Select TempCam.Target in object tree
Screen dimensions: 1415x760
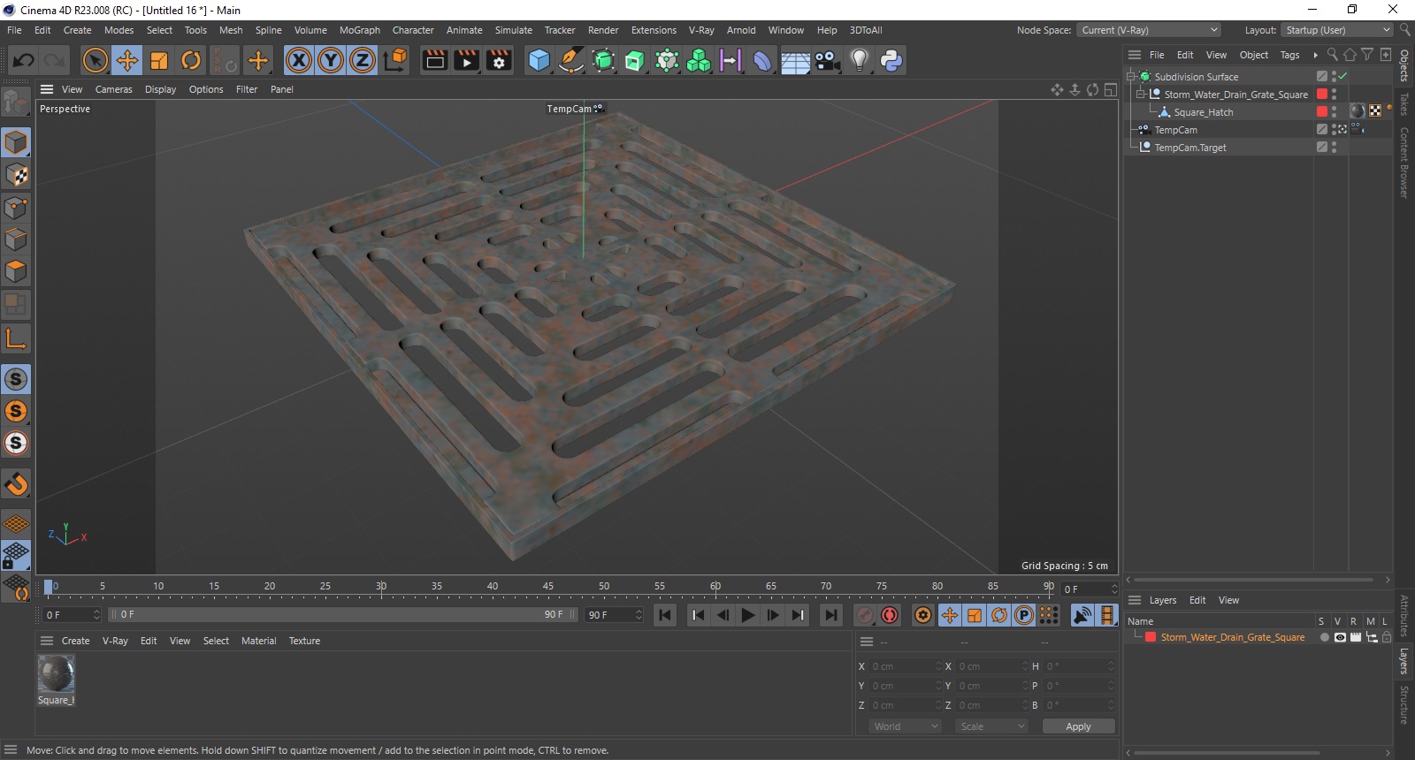point(1189,148)
